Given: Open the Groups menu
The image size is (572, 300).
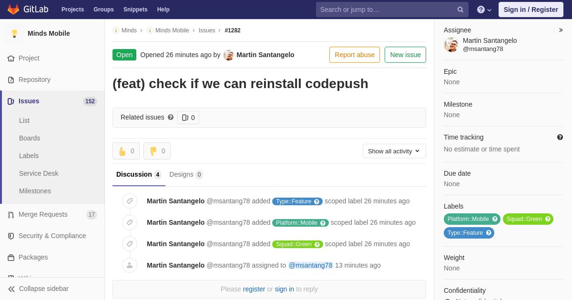Looking at the screenshot, I should [103, 10].
